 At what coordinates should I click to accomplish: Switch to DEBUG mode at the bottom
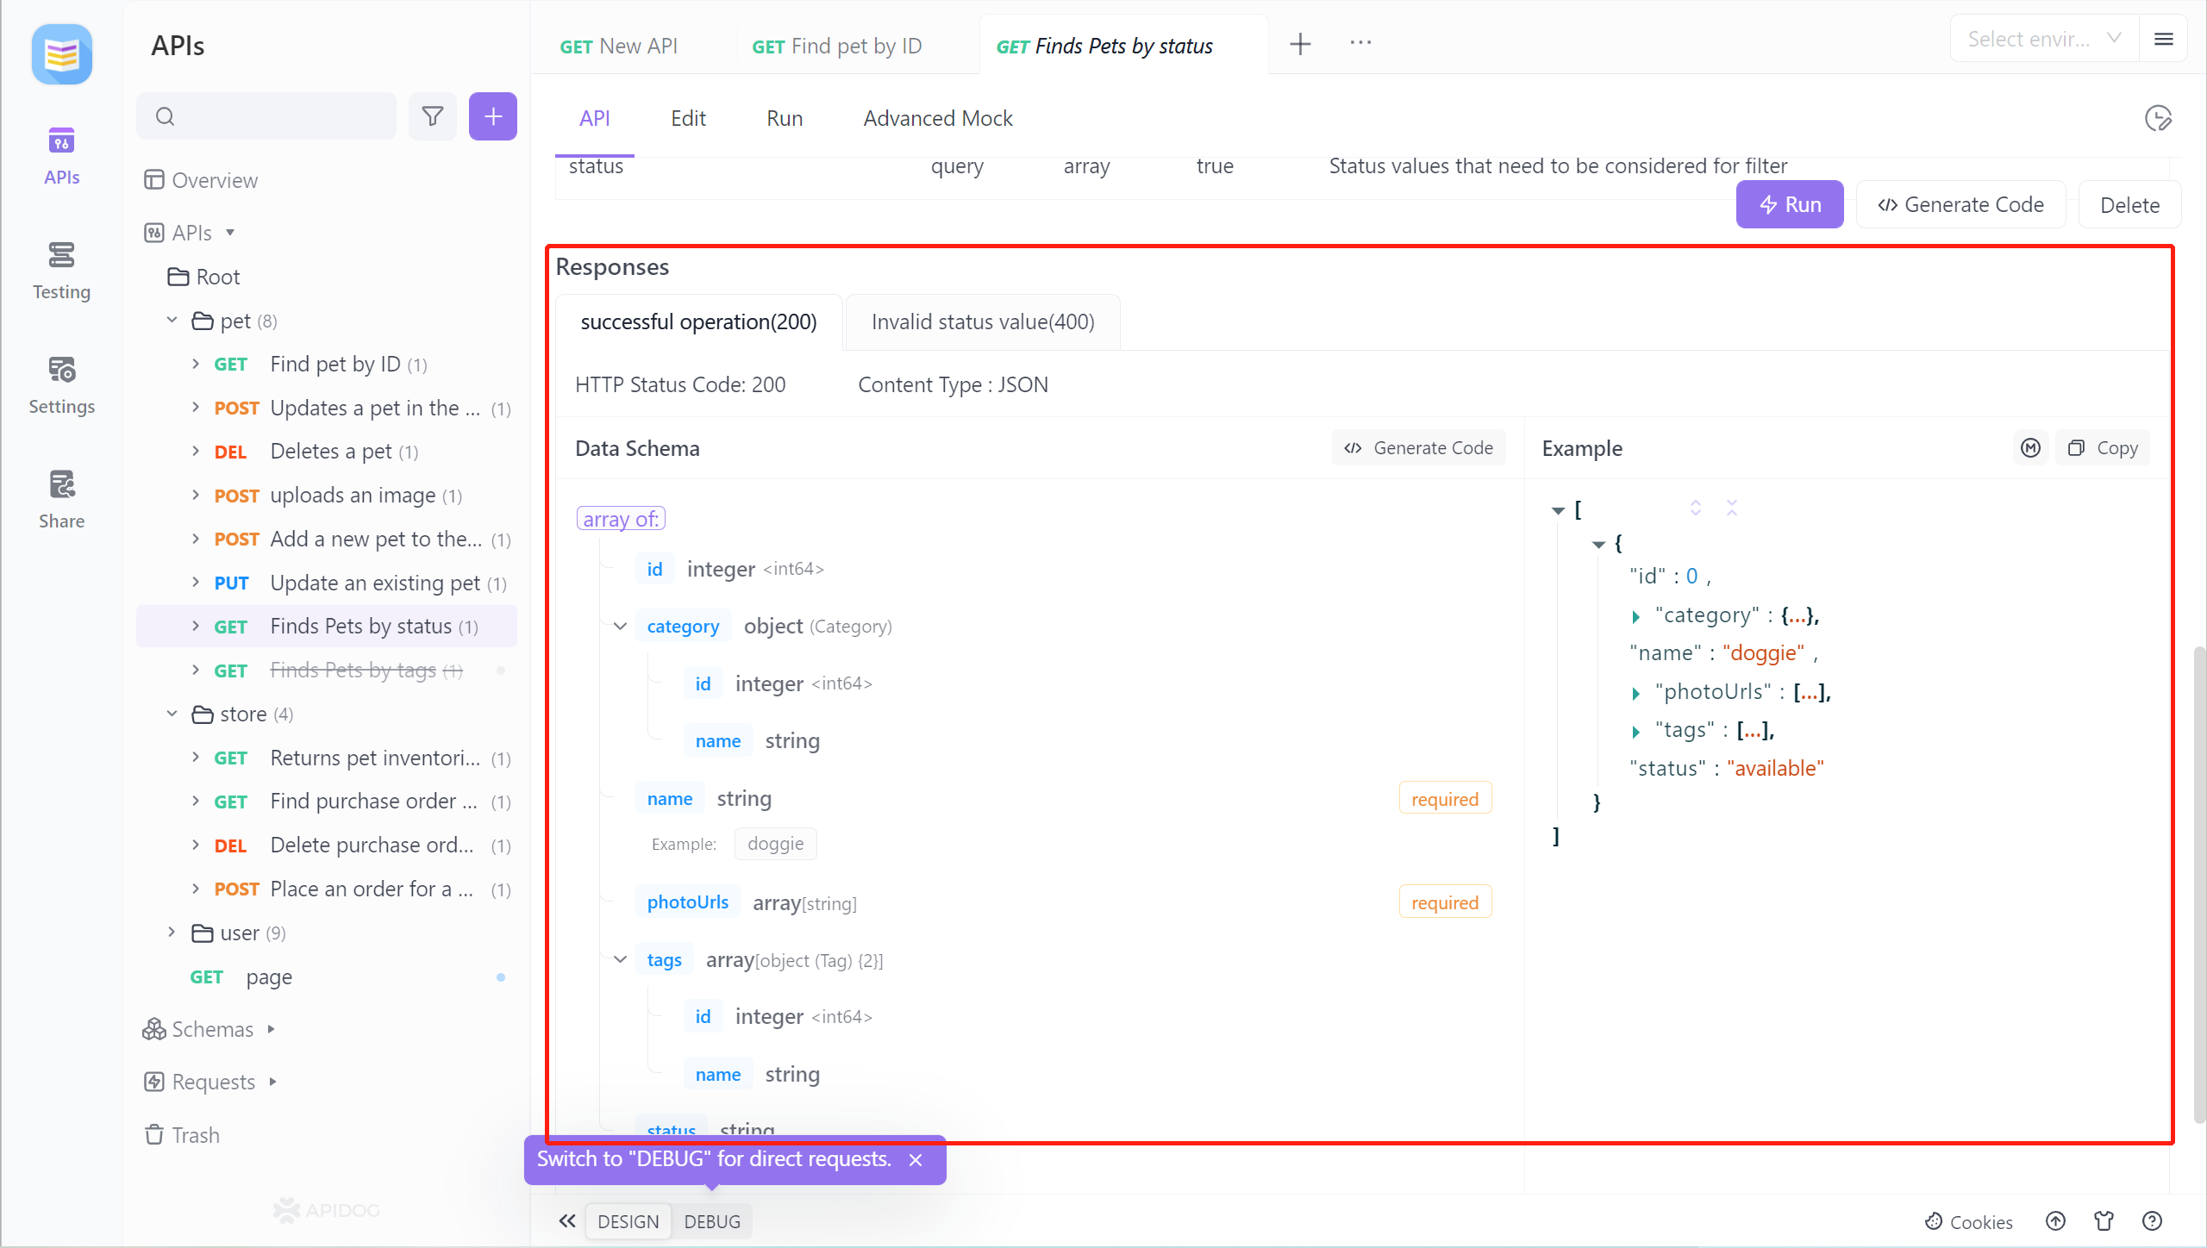(x=712, y=1221)
